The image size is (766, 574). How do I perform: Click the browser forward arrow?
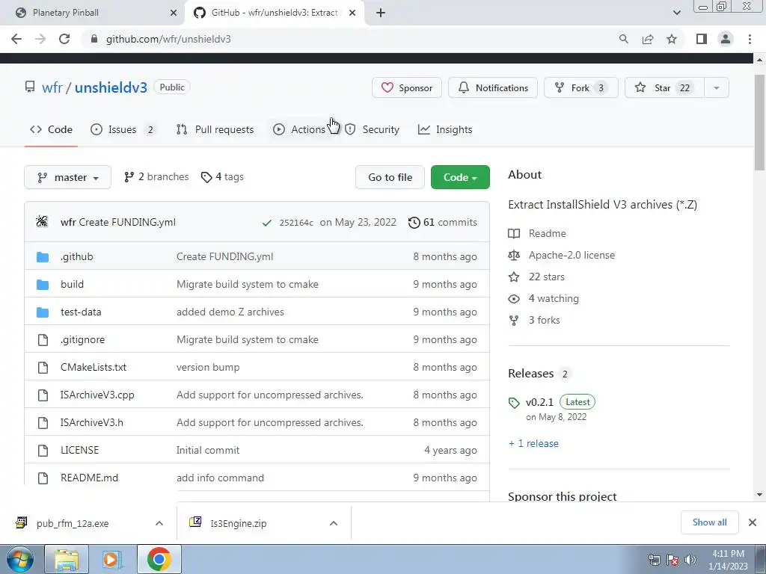[40, 39]
